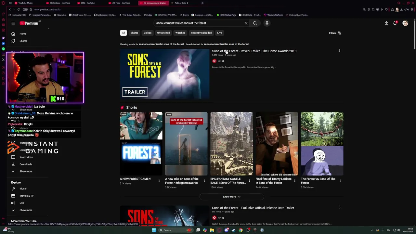Open the Timmy LeBlanc short thumbnail

pos(277,144)
